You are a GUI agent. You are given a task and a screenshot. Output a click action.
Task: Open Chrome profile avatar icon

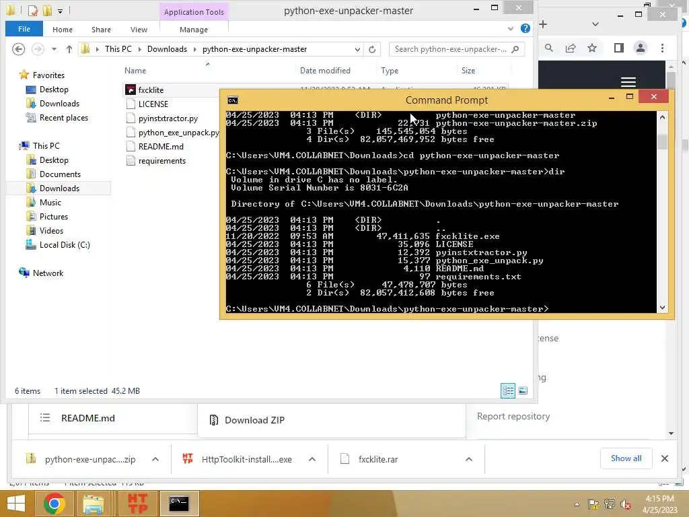(641, 48)
